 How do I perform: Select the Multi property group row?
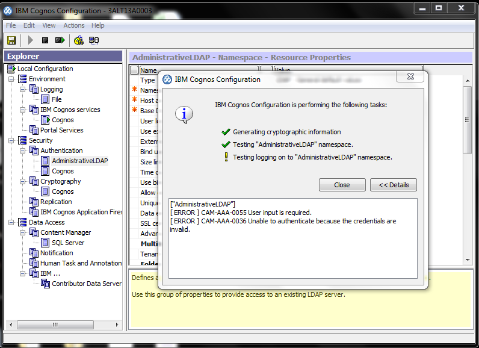pyautogui.click(x=149, y=244)
